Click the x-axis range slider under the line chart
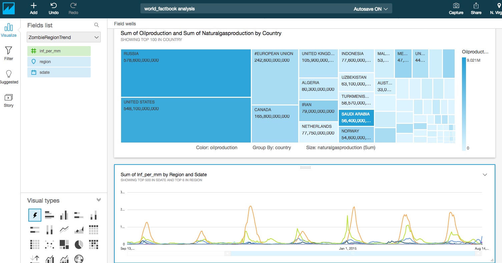Screen dimensions: 502x263 pyautogui.click(x=353, y=253)
